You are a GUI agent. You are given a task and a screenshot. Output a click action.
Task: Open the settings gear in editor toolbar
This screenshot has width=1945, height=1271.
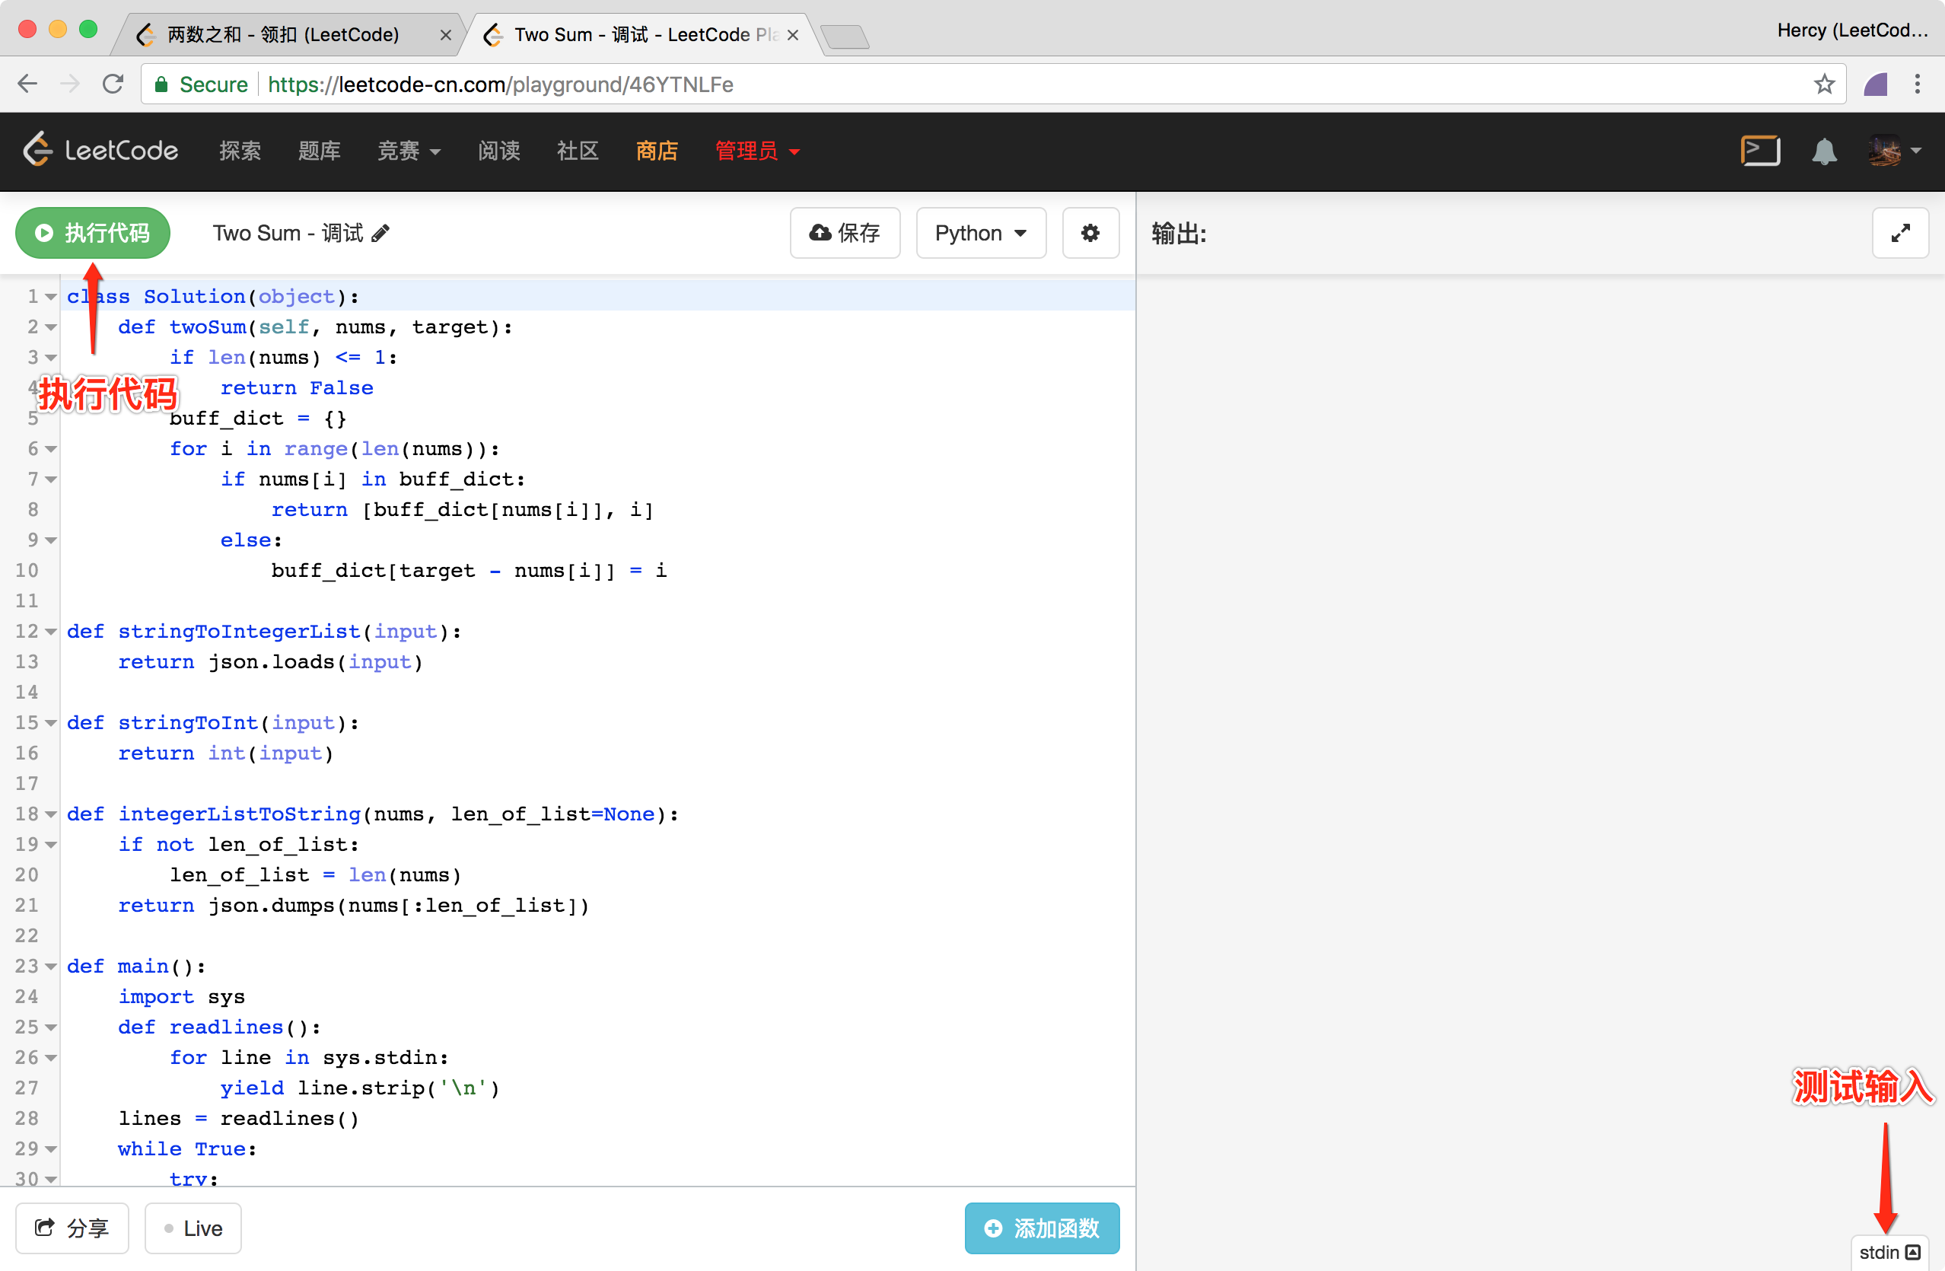click(x=1090, y=233)
